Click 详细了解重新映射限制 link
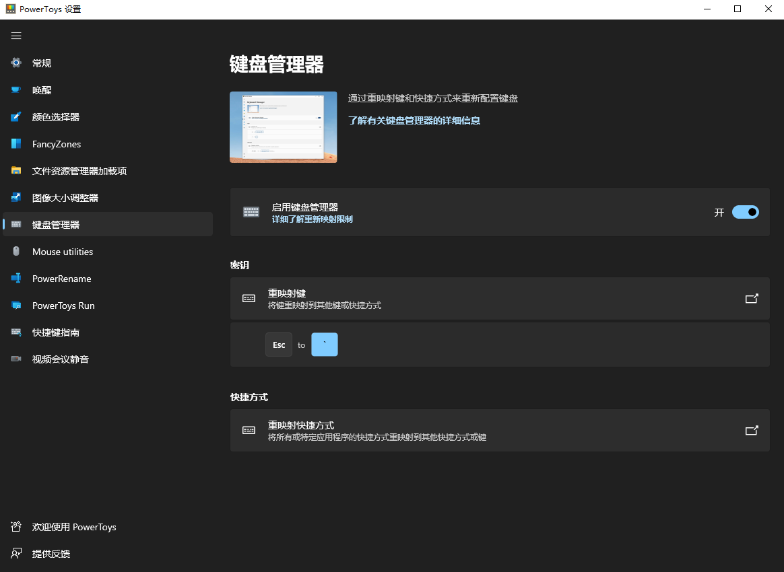The image size is (784, 572). tap(312, 219)
